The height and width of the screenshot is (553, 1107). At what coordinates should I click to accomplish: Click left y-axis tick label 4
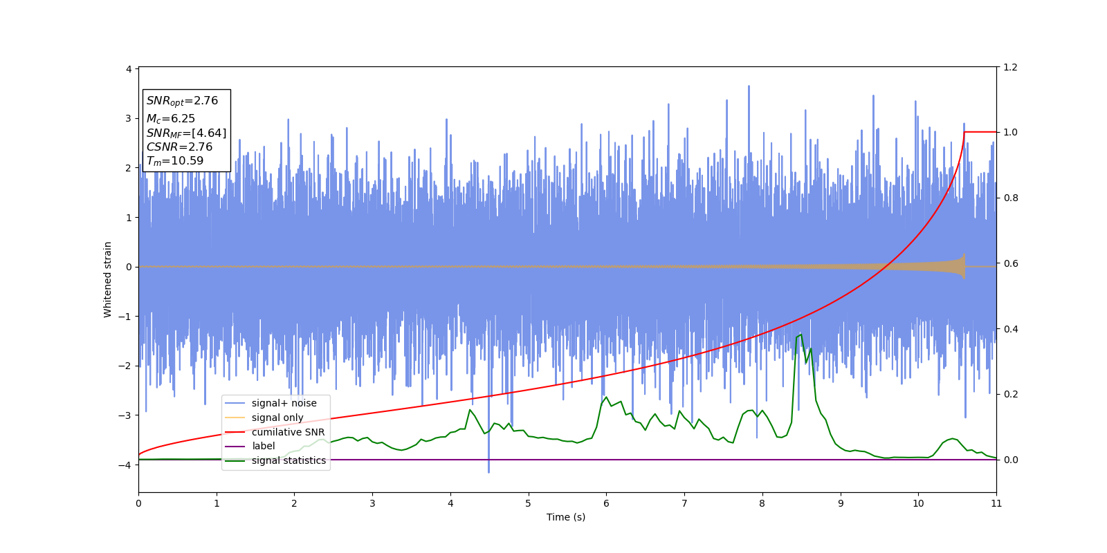coord(129,69)
